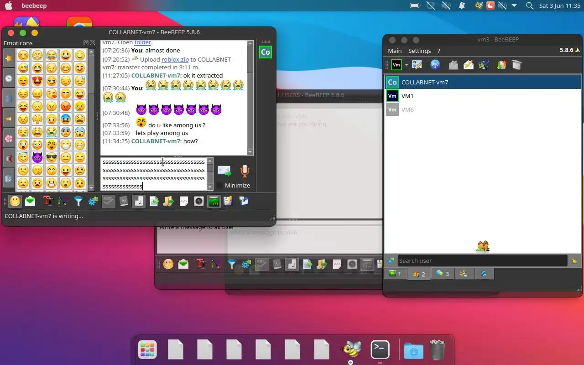Image resolution: width=584 pixels, height=365 pixels.
Task: Switch to users tab labeled 2
Action: (x=419, y=274)
